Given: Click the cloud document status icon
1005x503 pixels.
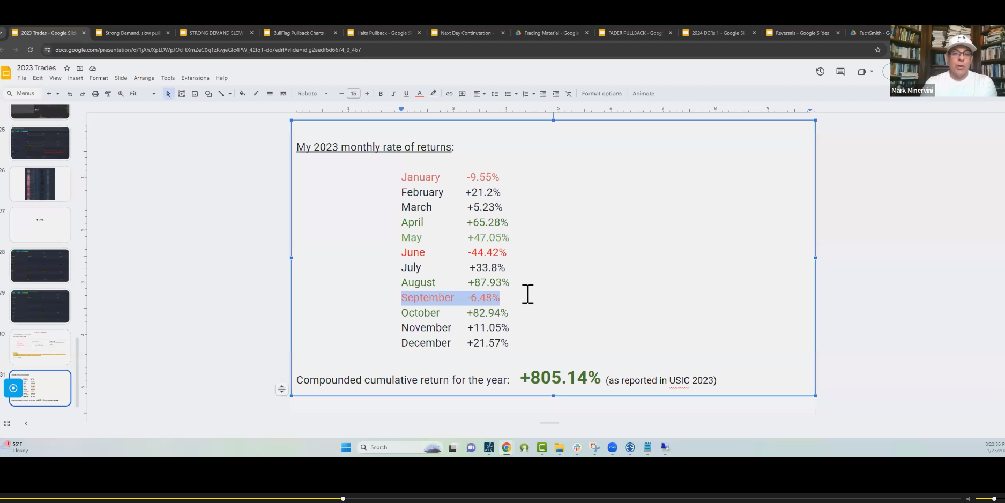Looking at the screenshot, I should [93, 68].
